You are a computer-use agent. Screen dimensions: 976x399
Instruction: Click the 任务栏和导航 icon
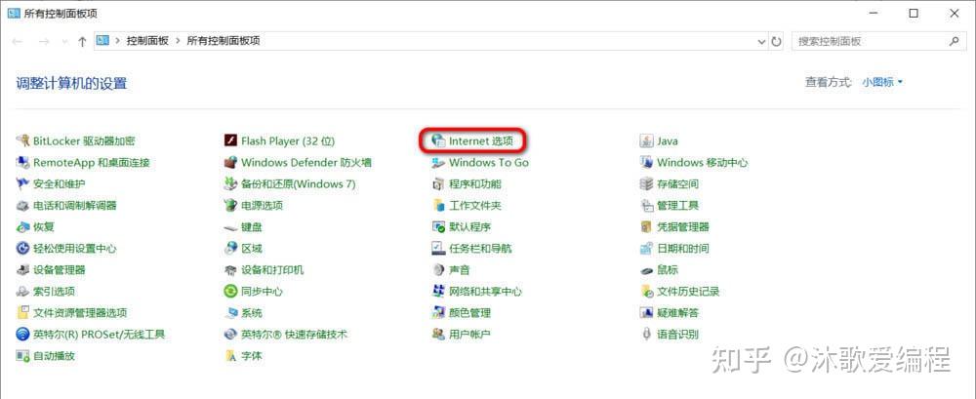pos(438,249)
